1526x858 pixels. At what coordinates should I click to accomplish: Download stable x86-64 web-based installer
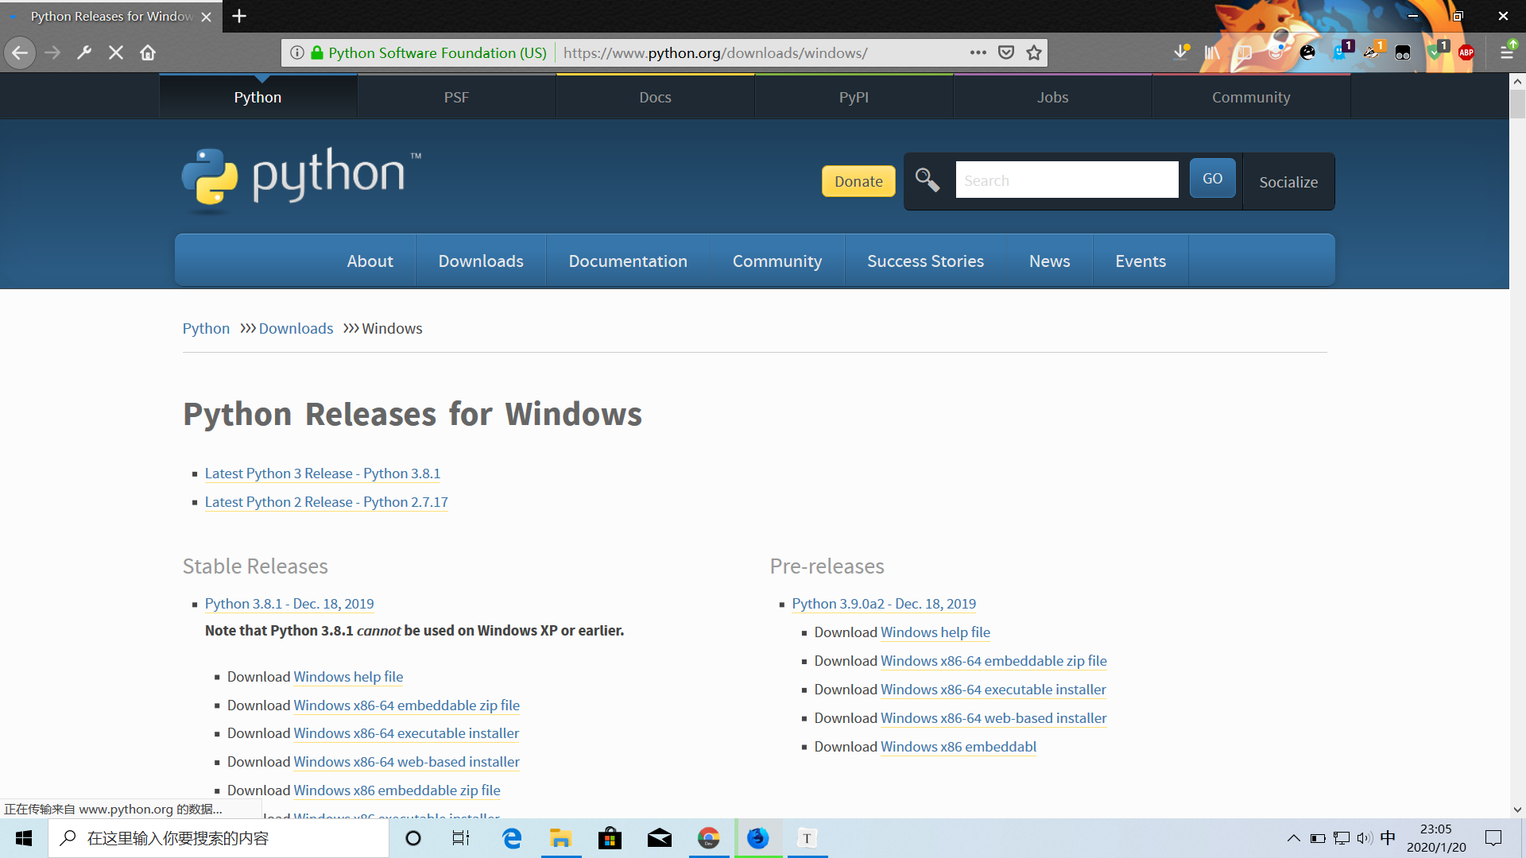(x=406, y=762)
